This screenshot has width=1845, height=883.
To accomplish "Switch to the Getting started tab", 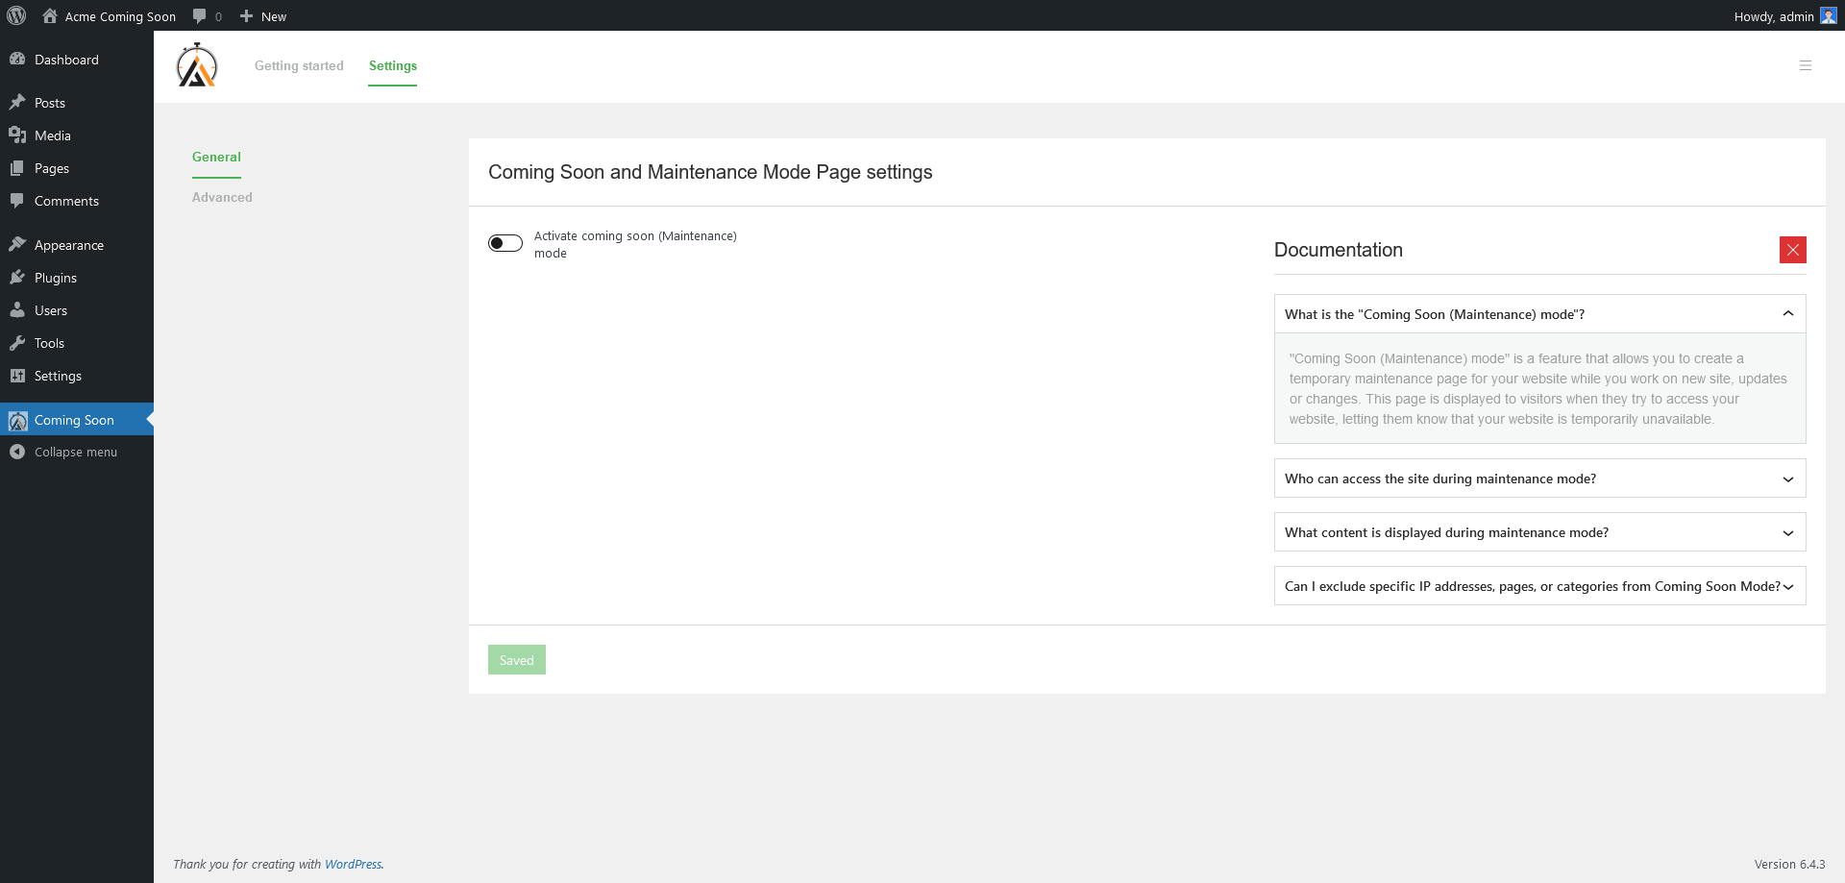I will coord(299,65).
